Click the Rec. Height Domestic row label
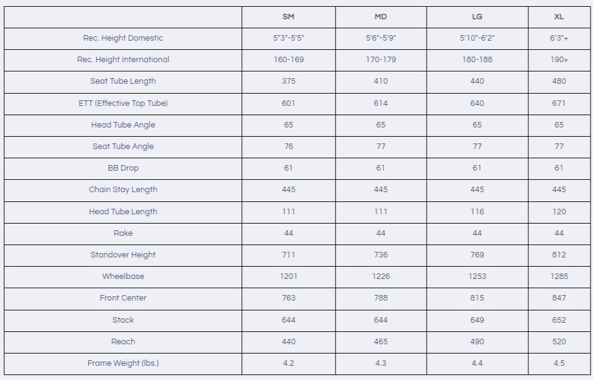This screenshot has width=593, height=380. 123,38
